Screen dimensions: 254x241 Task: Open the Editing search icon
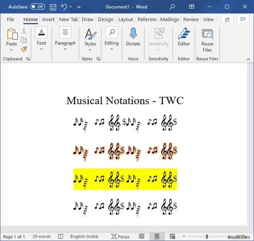pyautogui.click(x=112, y=32)
